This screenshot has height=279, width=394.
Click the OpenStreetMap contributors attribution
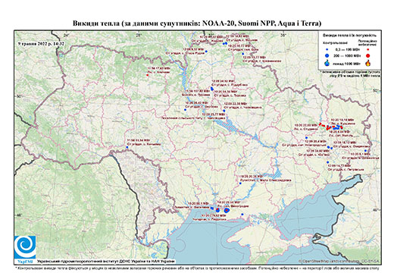[339, 261]
